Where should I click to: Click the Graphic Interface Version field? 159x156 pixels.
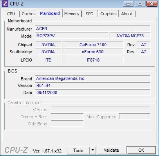[x=101, y=110]
